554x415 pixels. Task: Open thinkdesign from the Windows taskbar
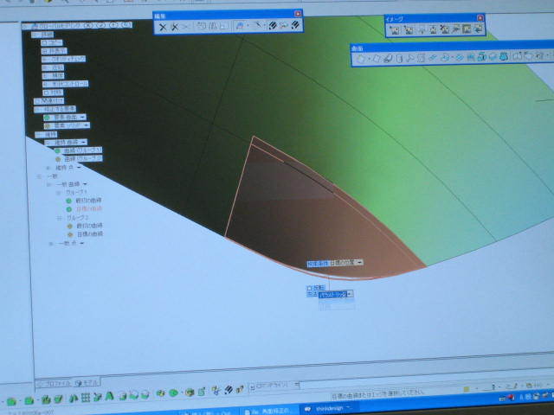(328, 409)
